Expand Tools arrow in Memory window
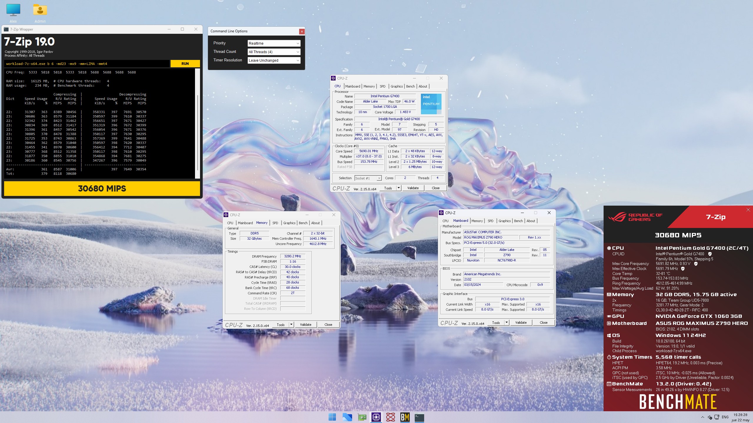This screenshot has width=753, height=423. 291,325
